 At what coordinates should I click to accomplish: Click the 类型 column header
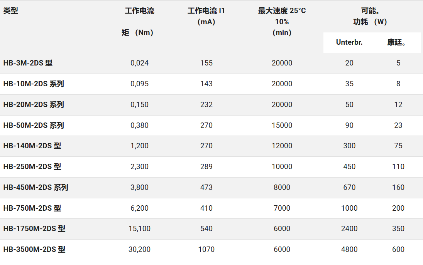(11, 11)
